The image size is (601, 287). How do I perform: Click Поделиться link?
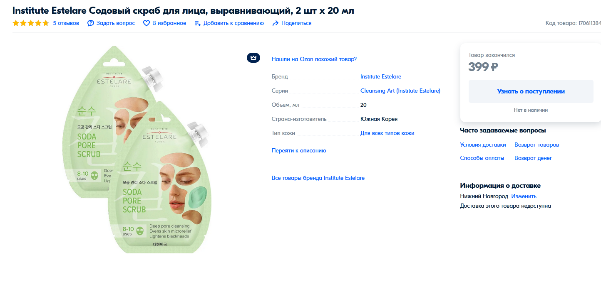[x=296, y=23]
